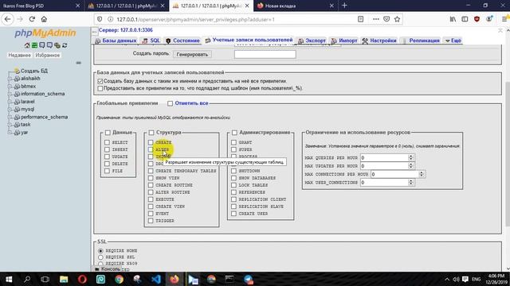
Task: Expand the yar database node
Action: pos(10,133)
